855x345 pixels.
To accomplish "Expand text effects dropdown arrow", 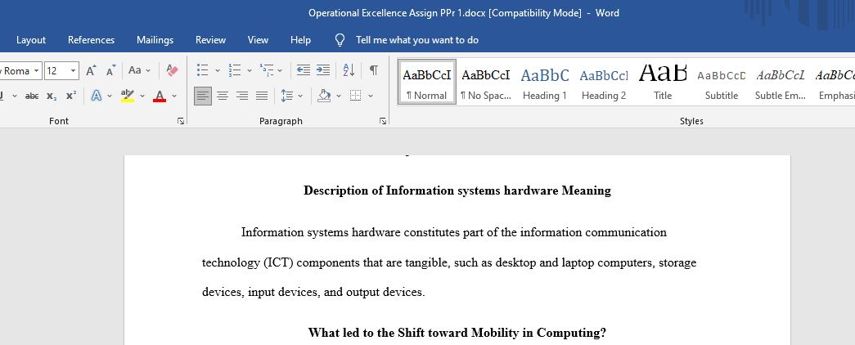I will coord(110,96).
